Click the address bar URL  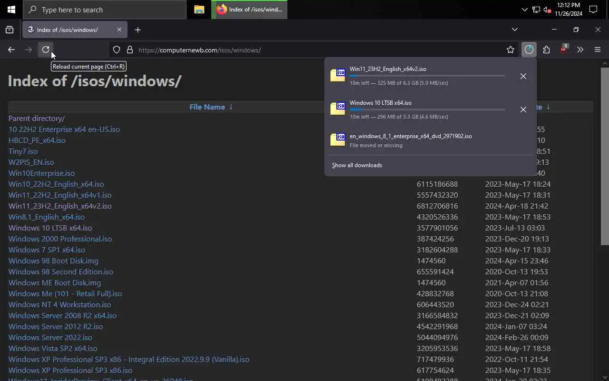click(x=200, y=50)
